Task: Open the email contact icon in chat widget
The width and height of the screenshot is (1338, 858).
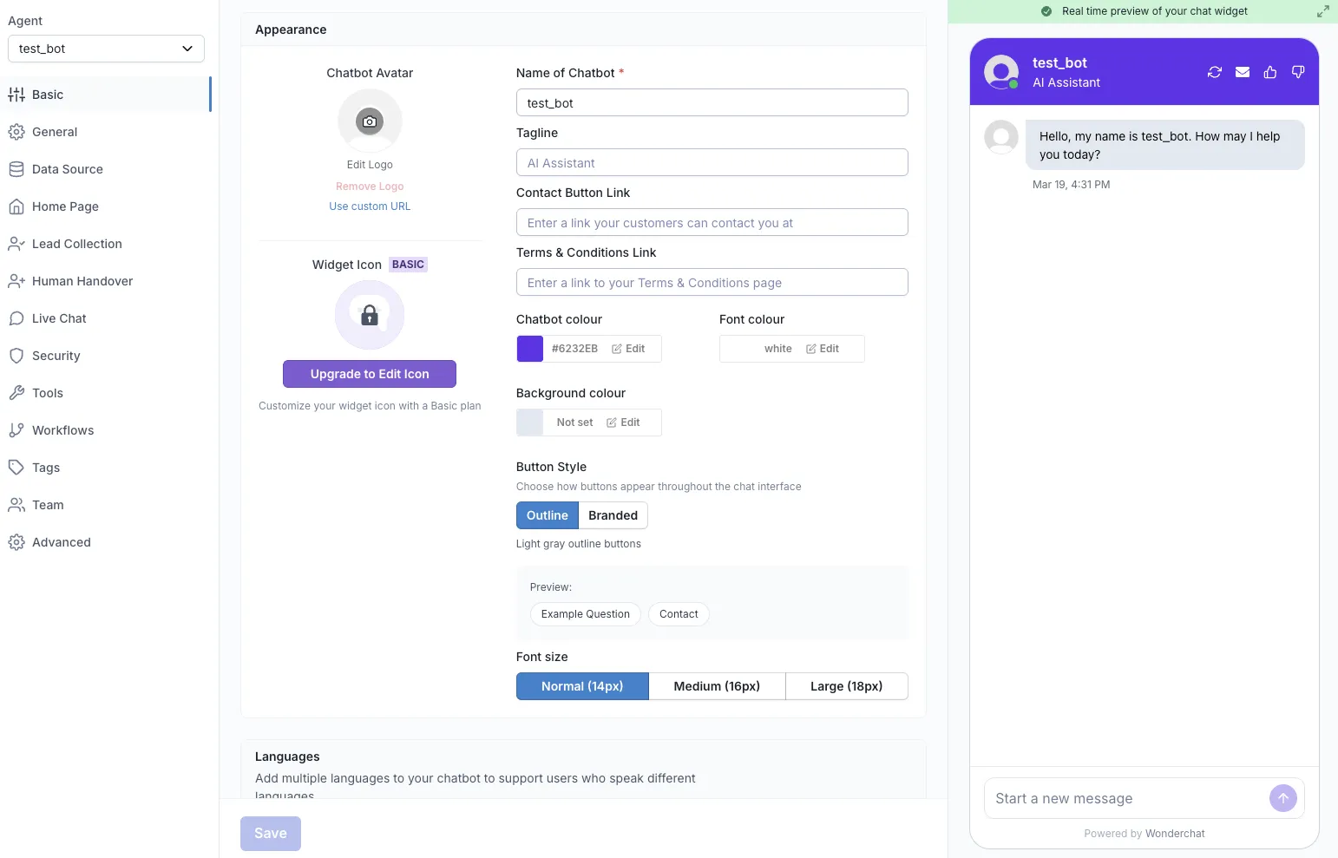Action: (x=1242, y=72)
